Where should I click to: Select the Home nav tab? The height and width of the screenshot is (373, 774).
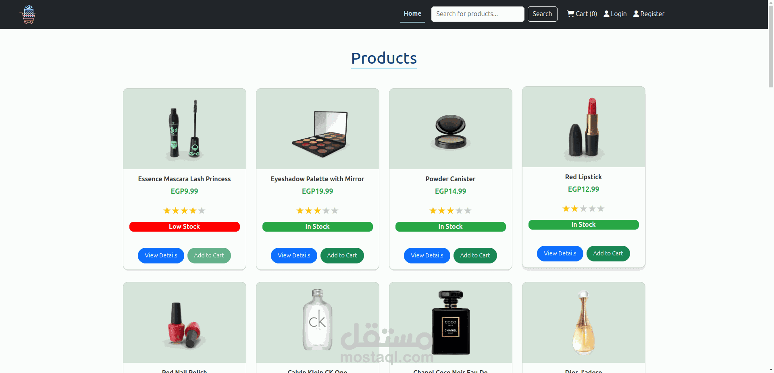(x=412, y=14)
